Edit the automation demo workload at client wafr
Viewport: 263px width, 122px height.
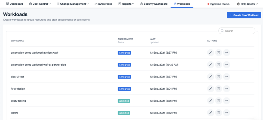pos(211,53)
